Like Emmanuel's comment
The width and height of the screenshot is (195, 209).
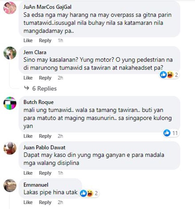pyautogui.click(x=28, y=202)
